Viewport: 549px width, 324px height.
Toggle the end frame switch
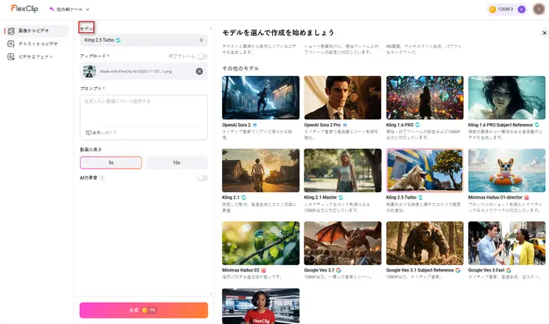[202, 56]
